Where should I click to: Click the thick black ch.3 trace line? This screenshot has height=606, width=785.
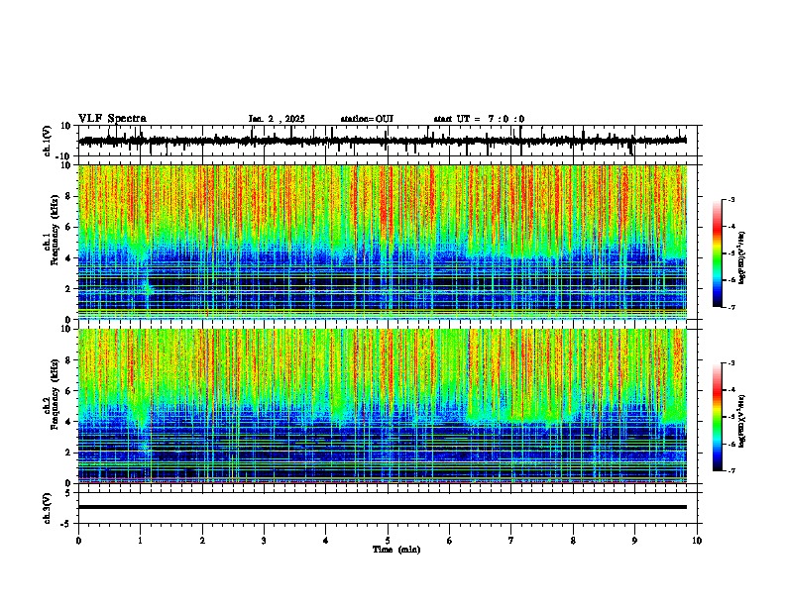pos(383,507)
